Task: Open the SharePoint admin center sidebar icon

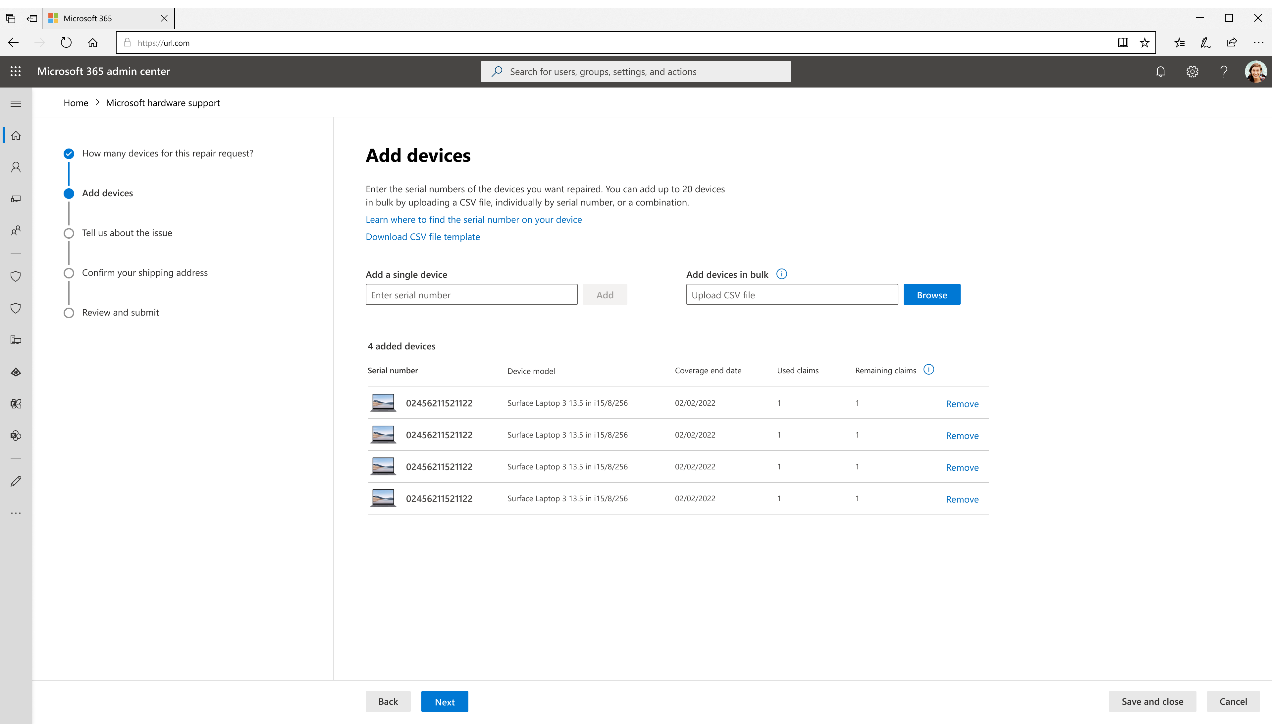Action: [16, 436]
